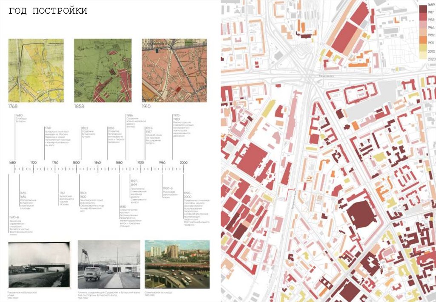Click the 1920 tick label on the timeline

[141, 163]
